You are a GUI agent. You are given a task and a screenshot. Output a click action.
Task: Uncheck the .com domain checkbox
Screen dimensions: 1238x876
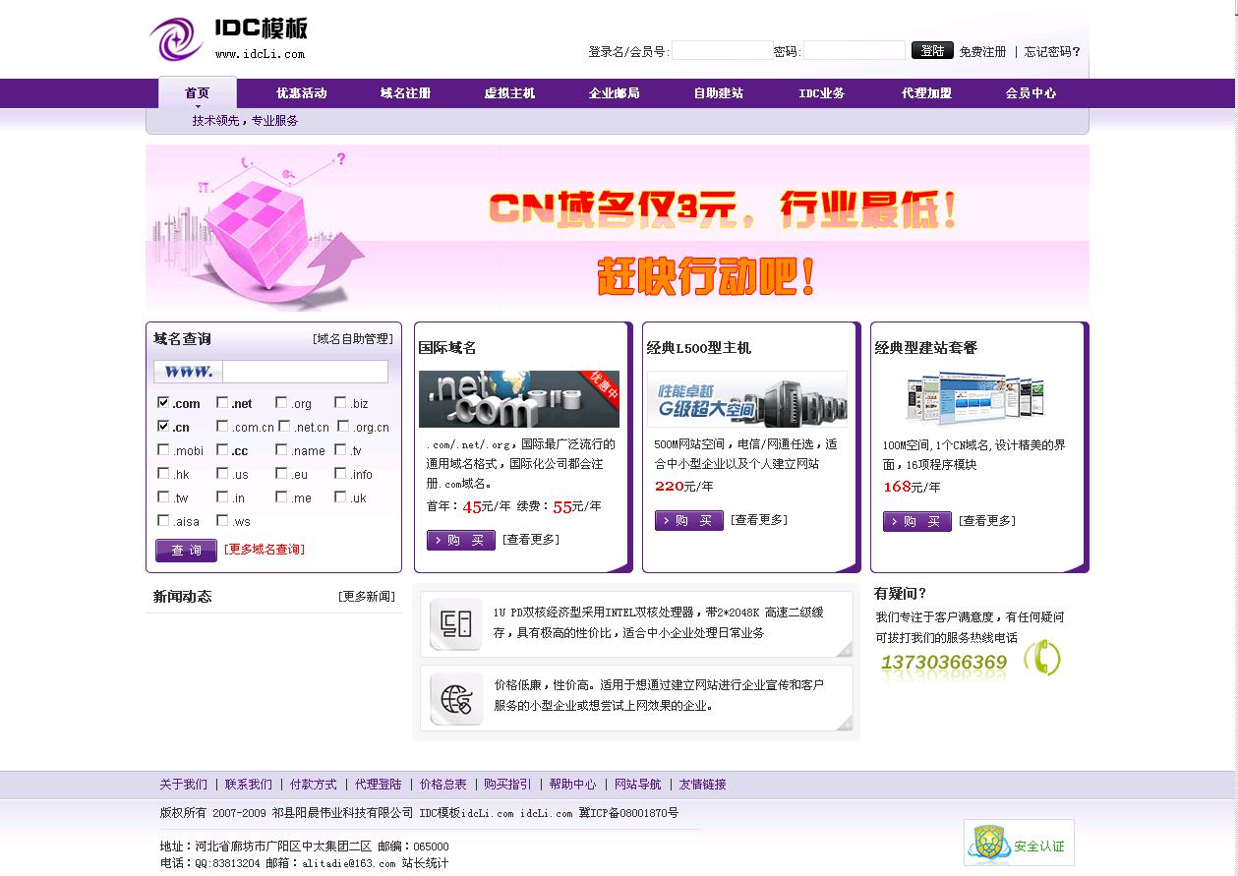pos(164,403)
